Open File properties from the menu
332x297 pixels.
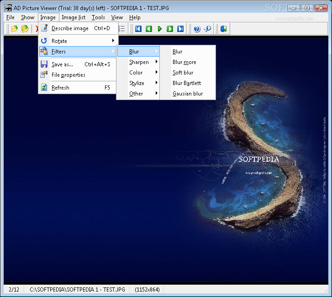78,75
